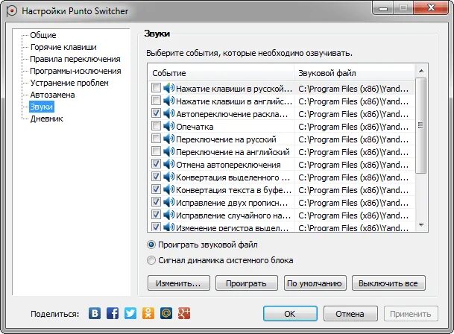The height and width of the screenshot is (334, 454).
Task: Open Дневник section
Action: pos(47,119)
